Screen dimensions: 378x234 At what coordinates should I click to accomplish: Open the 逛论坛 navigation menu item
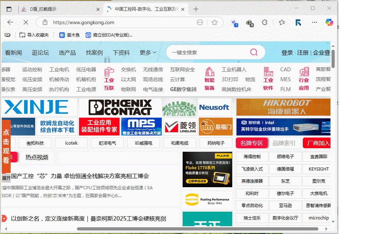[x=40, y=52]
